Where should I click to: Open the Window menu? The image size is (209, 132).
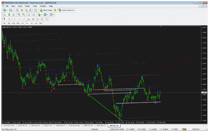coord(43,6)
